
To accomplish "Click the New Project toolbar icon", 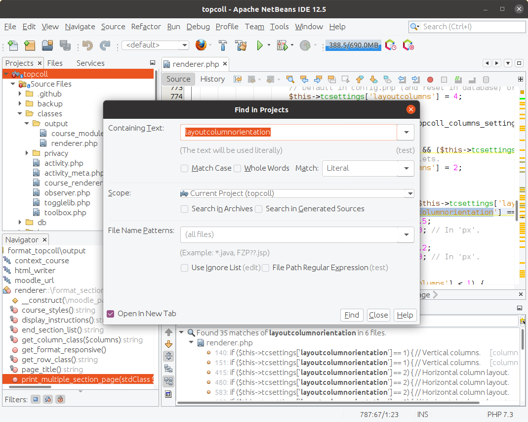I will pos(30,45).
